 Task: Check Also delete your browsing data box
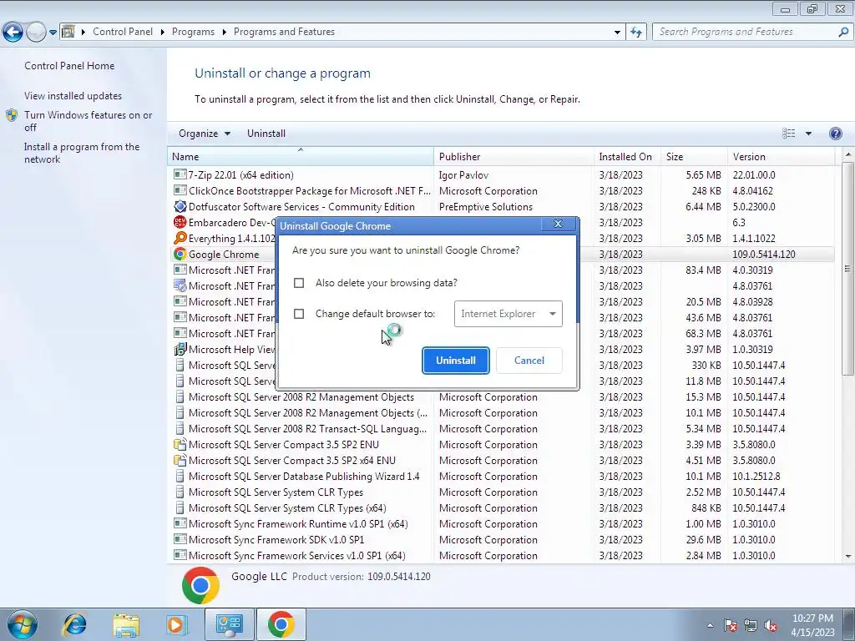point(299,283)
